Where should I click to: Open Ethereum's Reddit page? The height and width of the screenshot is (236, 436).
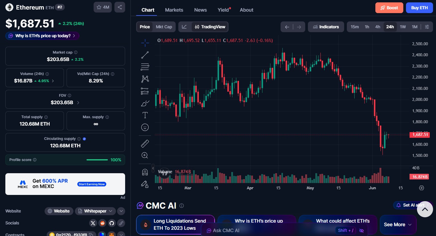[x=102, y=223]
